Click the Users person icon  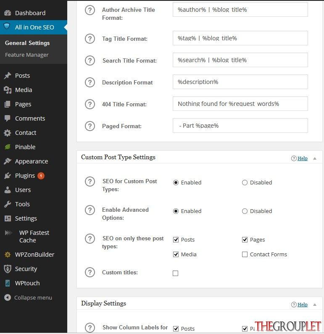click(8, 190)
